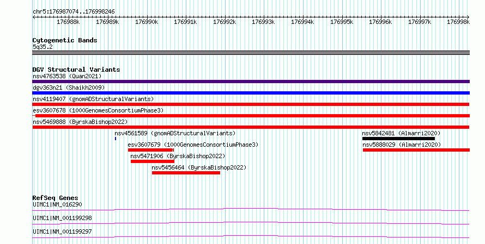The width and height of the screenshot is (485, 244).
Task: Click the UIMC1|NM_016290 transcript label
Action: pos(57,204)
